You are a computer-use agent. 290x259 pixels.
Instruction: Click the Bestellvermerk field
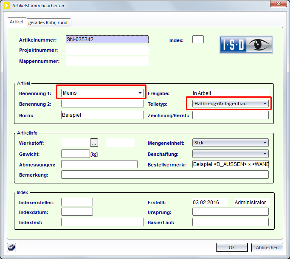(x=231, y=164)
